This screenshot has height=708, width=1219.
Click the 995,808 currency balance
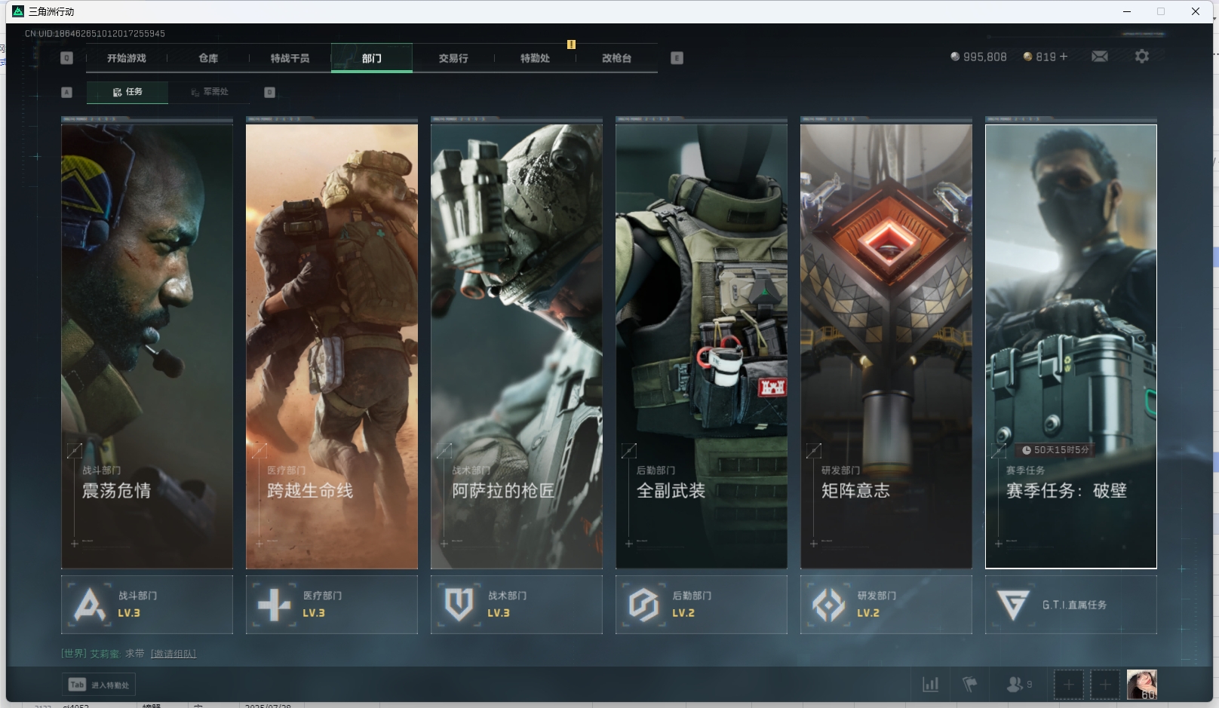(x=978, y=57)
